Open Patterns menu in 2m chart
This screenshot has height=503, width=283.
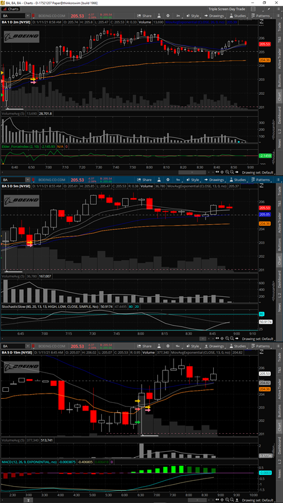point(260,16)
